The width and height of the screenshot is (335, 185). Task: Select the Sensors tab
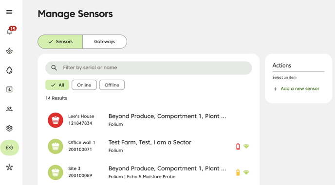tap(60, 42)
